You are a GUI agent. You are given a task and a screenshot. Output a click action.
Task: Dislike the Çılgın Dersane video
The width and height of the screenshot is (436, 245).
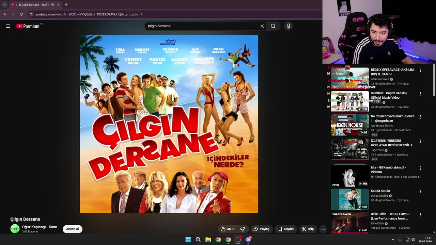click(x=243, y=229)
